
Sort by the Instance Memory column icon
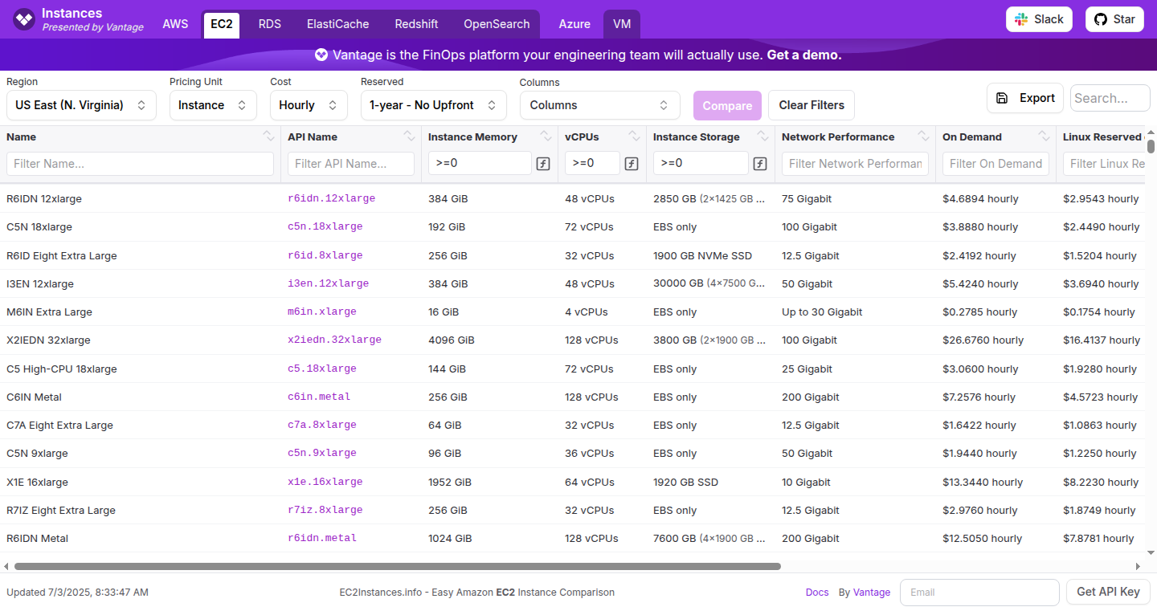pos(546,136)
